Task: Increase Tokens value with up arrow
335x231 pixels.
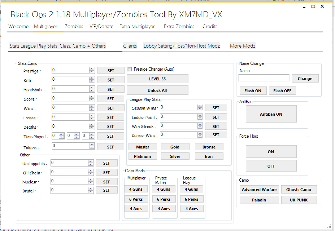Action: pyautogui.click(x=92, y=145)
